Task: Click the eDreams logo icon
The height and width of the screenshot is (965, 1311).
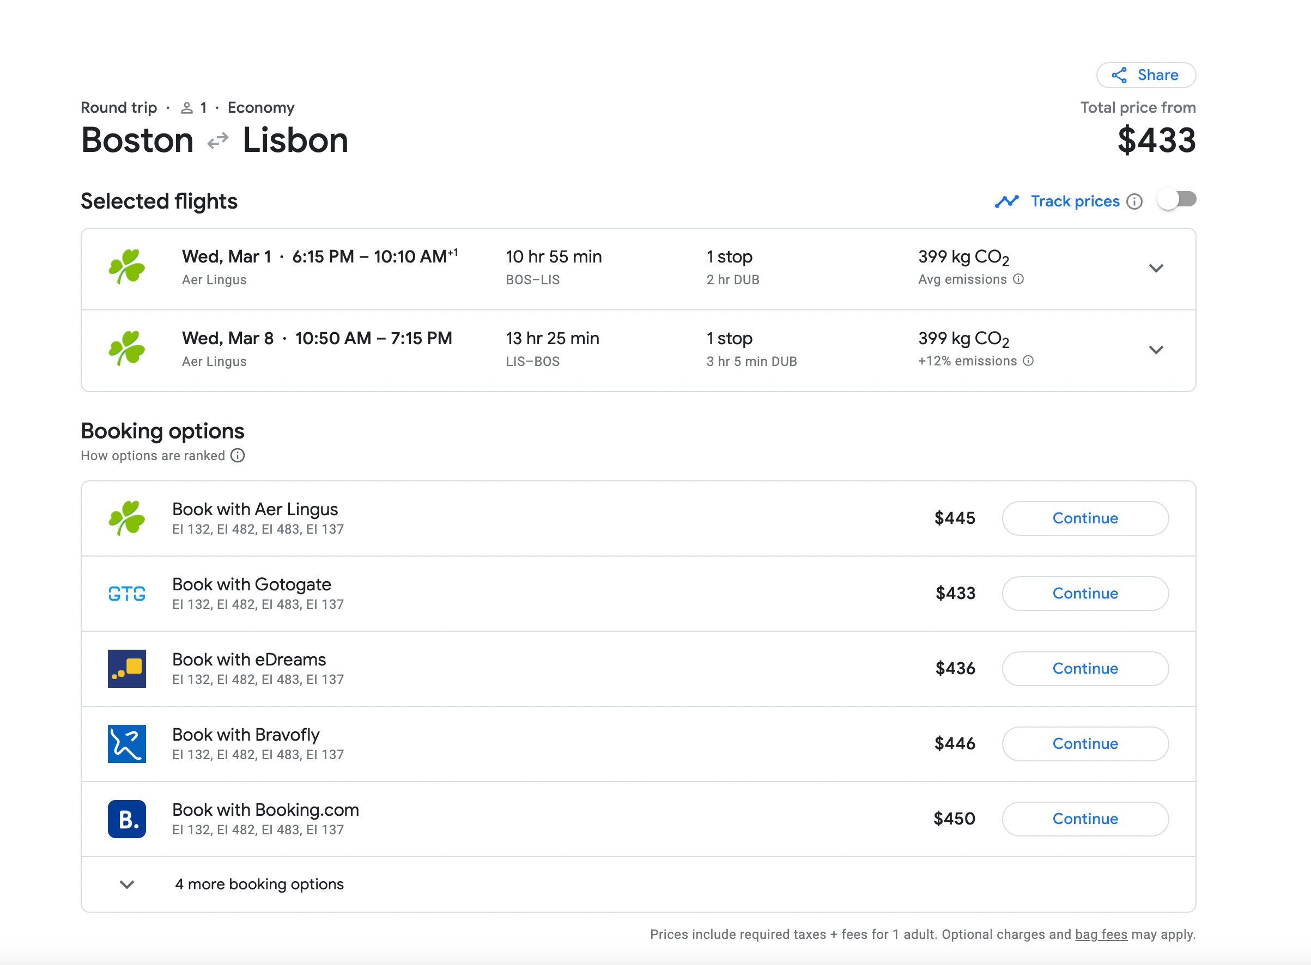Action: click(127, 668)
